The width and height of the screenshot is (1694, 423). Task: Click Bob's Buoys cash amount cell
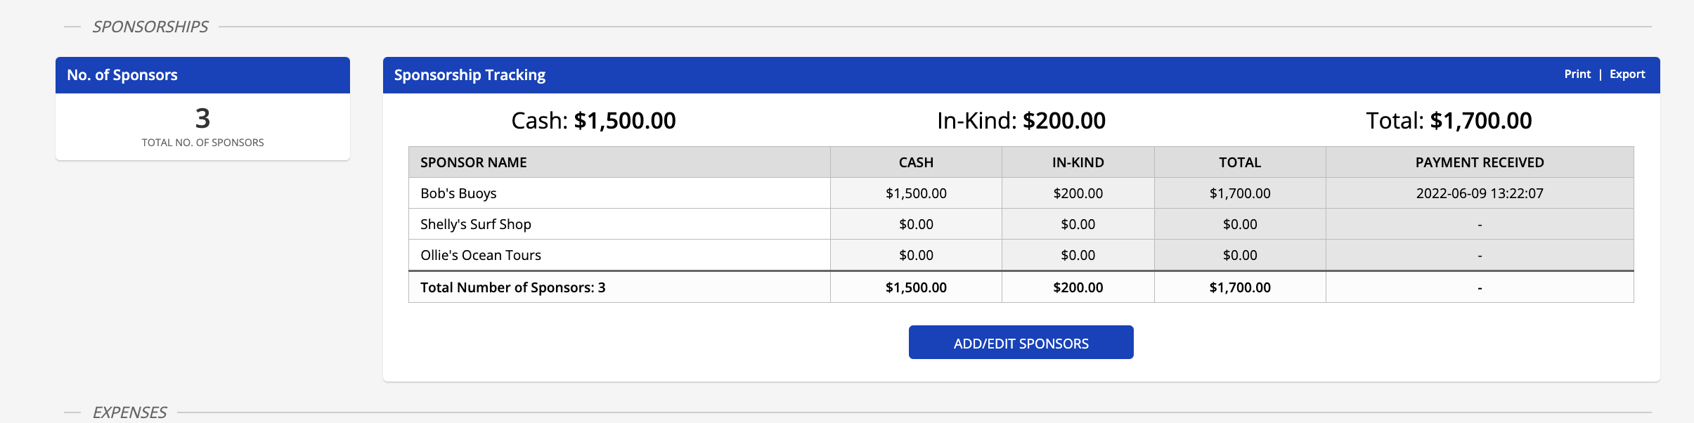point(915,193)
